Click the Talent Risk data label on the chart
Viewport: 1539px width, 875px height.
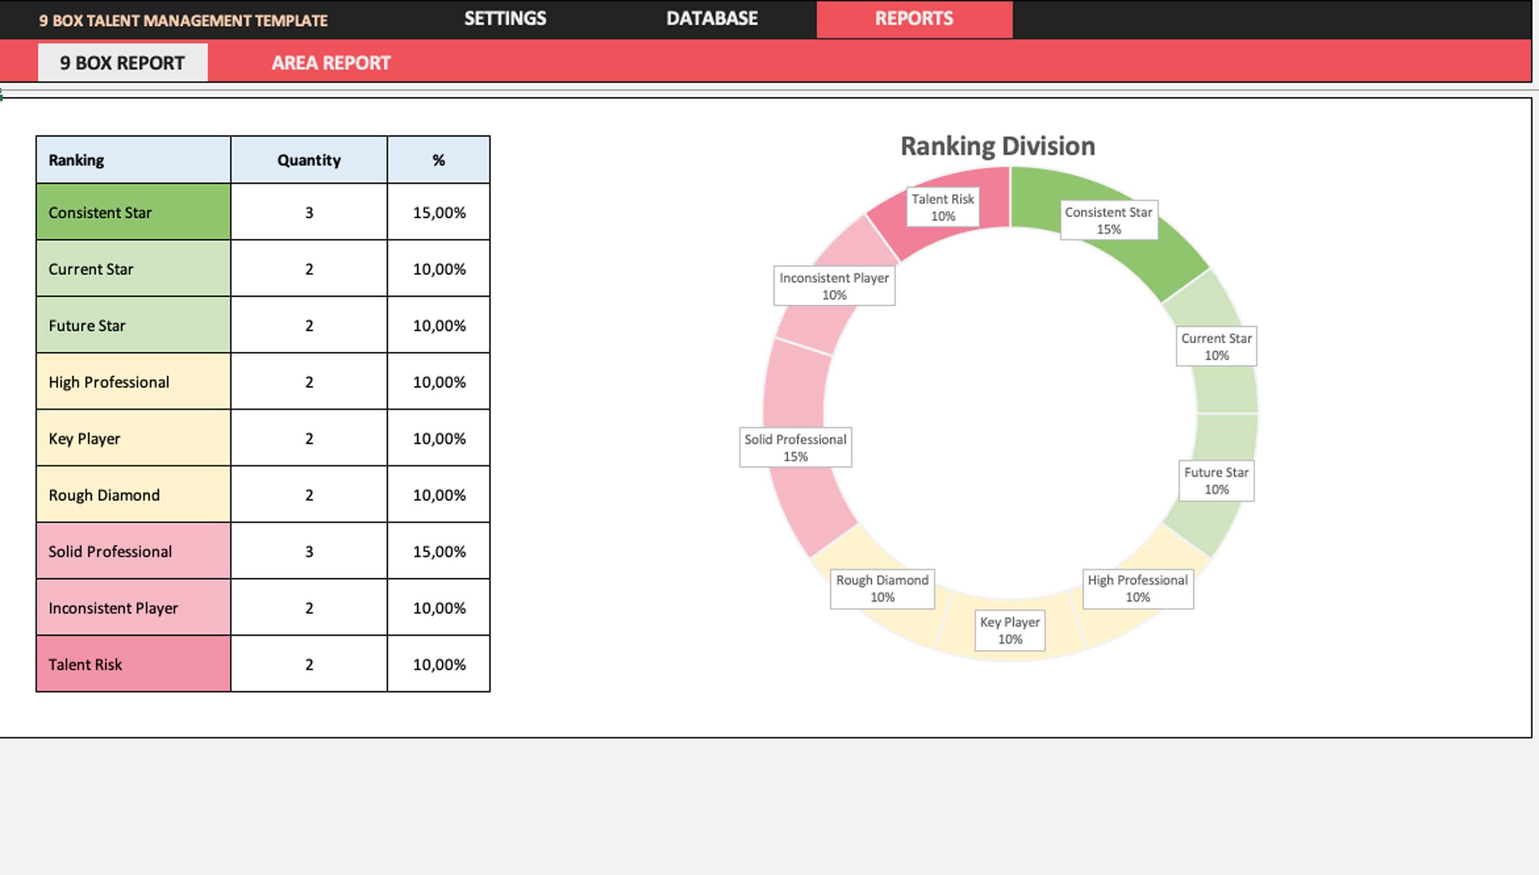tap(942, 207)
